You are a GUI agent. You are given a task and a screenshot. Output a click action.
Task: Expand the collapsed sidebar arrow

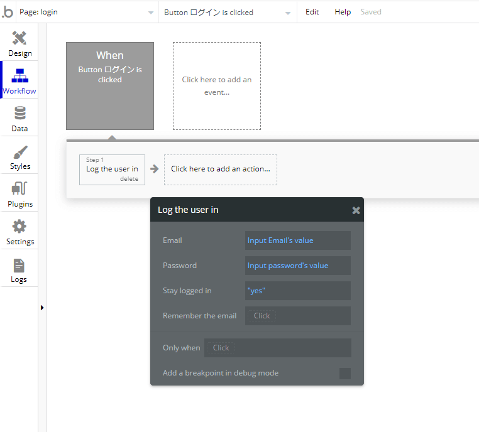[42, 308]
